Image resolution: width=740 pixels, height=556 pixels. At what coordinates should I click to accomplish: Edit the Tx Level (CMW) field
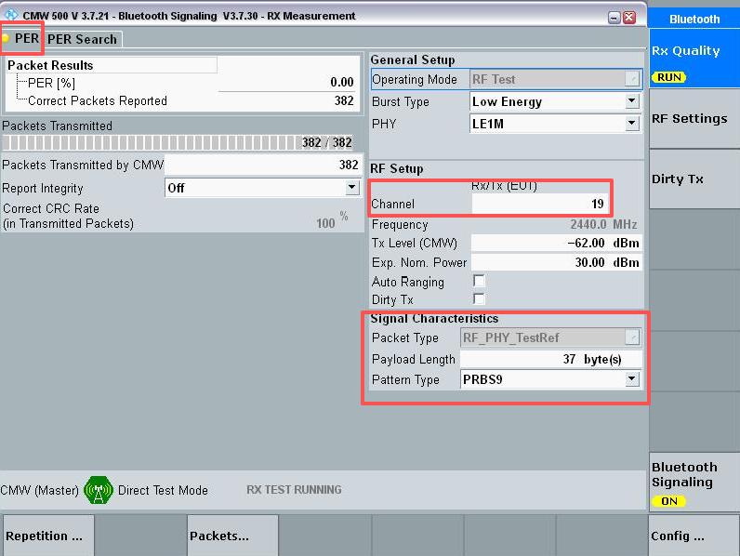556,243
